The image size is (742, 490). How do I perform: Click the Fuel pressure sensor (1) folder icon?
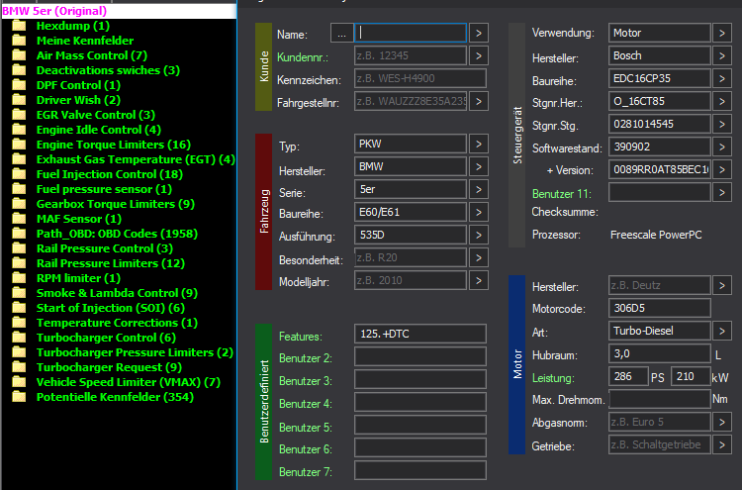click(x=19, y=189)
